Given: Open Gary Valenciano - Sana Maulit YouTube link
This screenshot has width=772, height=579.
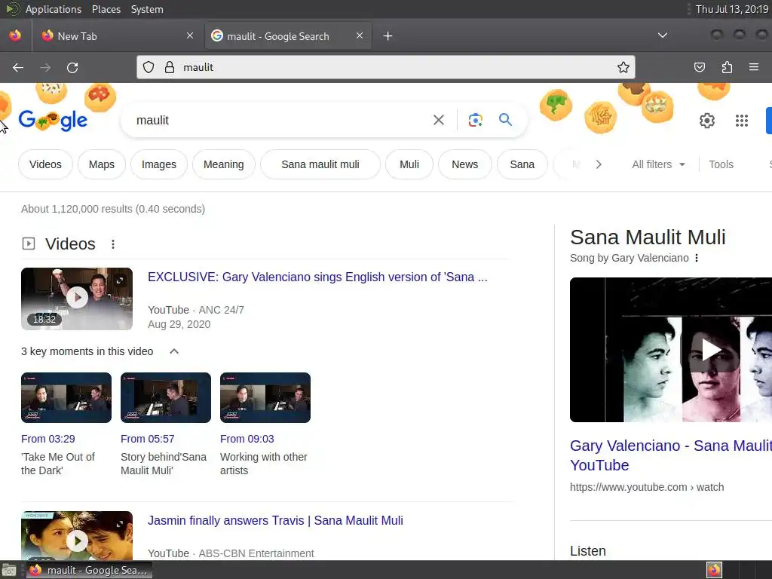Looking at the screenshot, I should pos(670,455).
